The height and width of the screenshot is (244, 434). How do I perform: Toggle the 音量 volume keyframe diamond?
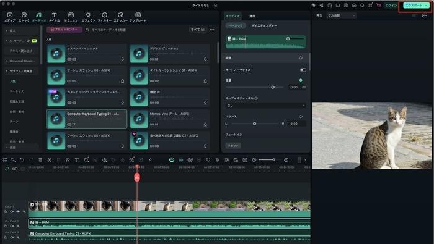tap(301, 80)
